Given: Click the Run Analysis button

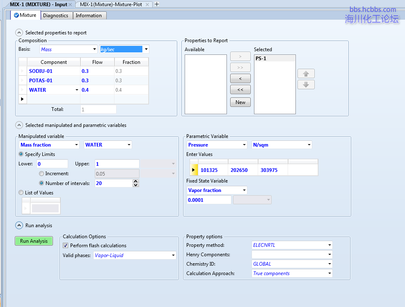Looking at the screenshot, I should [34, 241].
